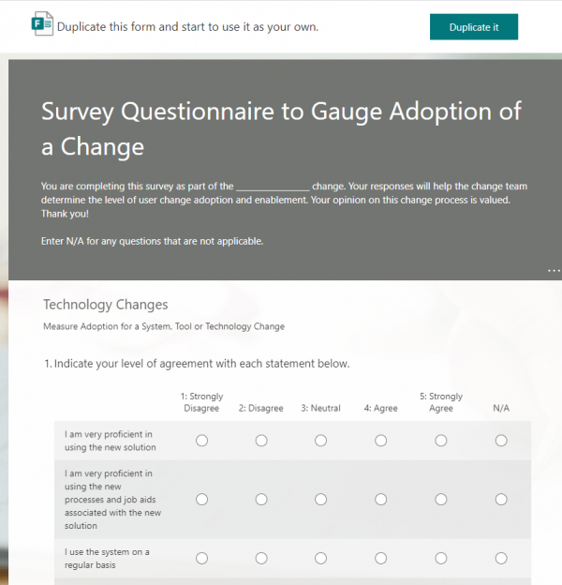This screenshot has width=562, height=585.
Task: Click the Microsoft Forms logo icon
Action: click(x=41, y=26)
